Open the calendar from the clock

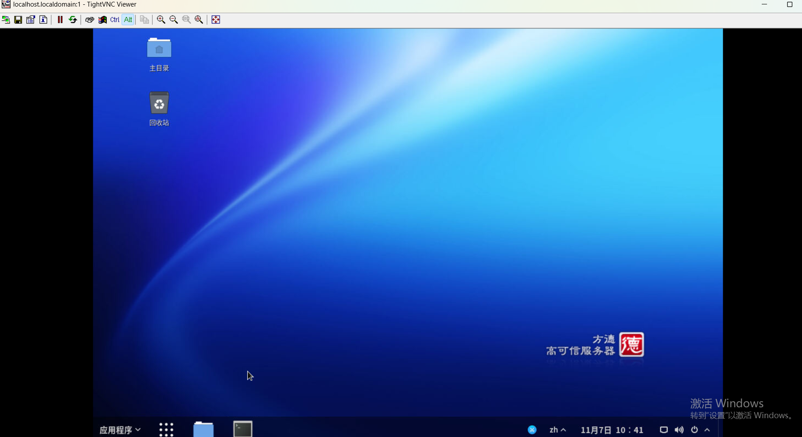click(611, 430)
